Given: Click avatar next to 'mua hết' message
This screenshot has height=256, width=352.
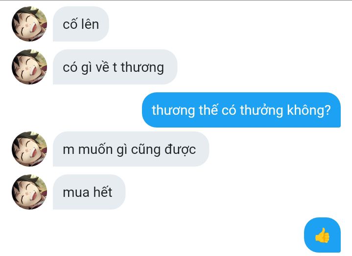Looking at the screenshot, I should coord(29,192).
